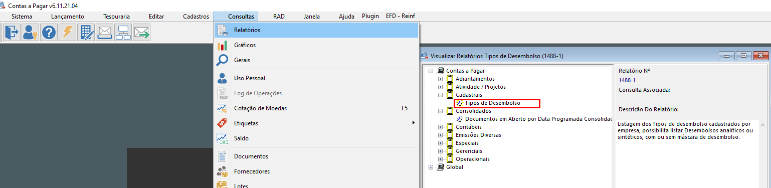Screen dimensions: 771x188
Task: Open the Etiquetas submenu
Action: click(x=316, y=123)
